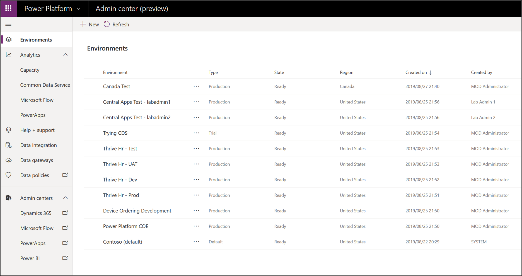Sort by Environment column header
Screen dimensions: 522x276
pos(115,72)
